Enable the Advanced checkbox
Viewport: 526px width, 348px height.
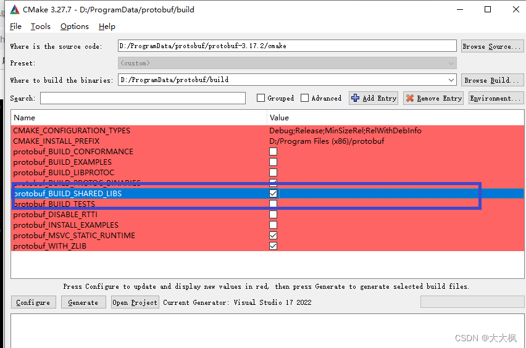pos(304,98)
